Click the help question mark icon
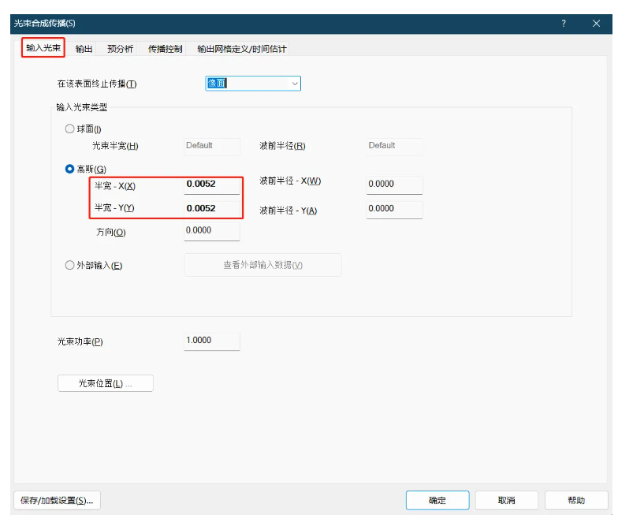The height and width of the screenshot is (522, 618). point(563,24)
